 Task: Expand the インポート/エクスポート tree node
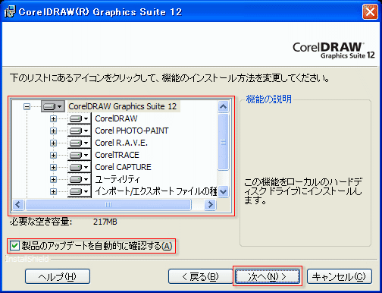53,191
